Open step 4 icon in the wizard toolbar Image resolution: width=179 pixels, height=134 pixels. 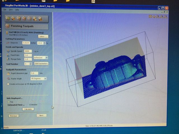click(x=24, y=18)
